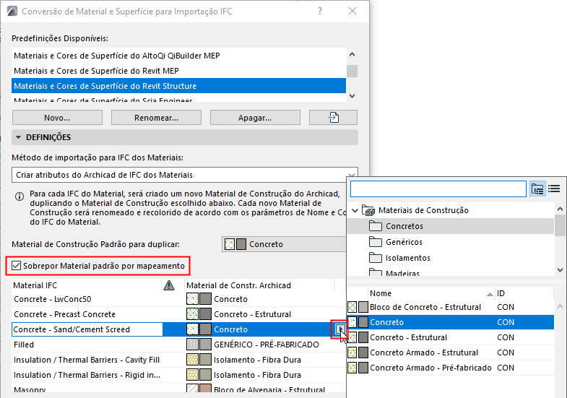Select Concreto - Estrutural in popup list
Screen dimensions: 567x398
click(450, 337)
